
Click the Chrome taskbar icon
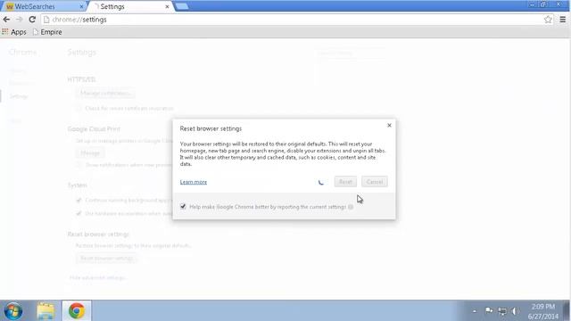[x=77, y=311]
